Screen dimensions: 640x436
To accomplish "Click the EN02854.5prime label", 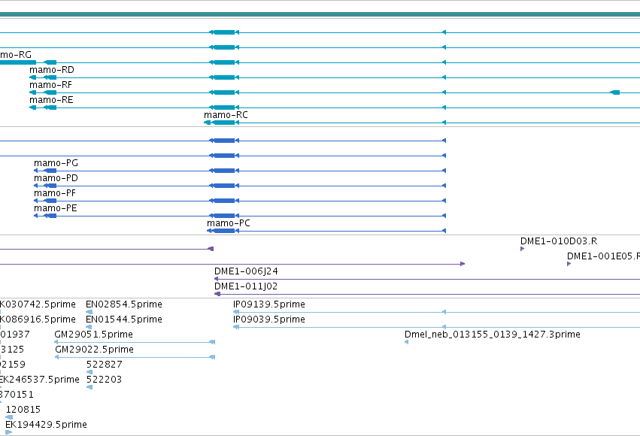I will pos(124,304).
